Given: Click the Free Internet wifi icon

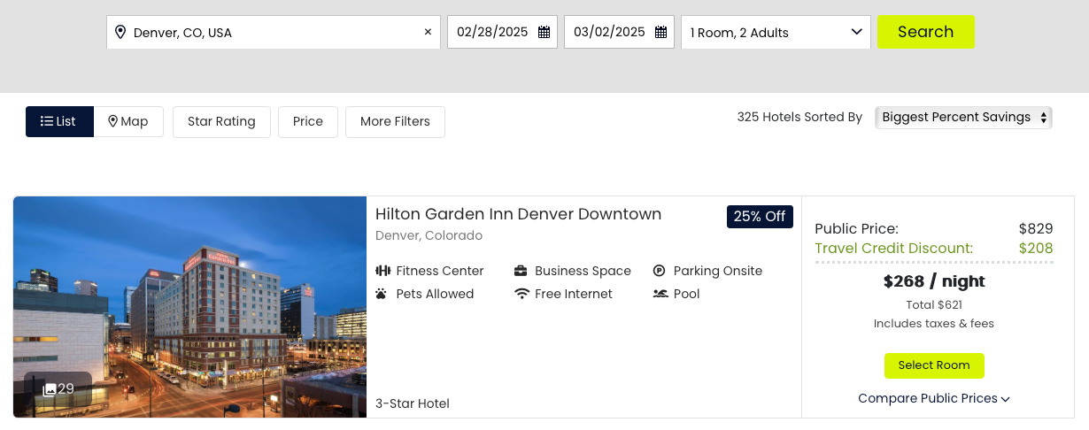Looking at the screenshot, I should [x=521, y=294].
